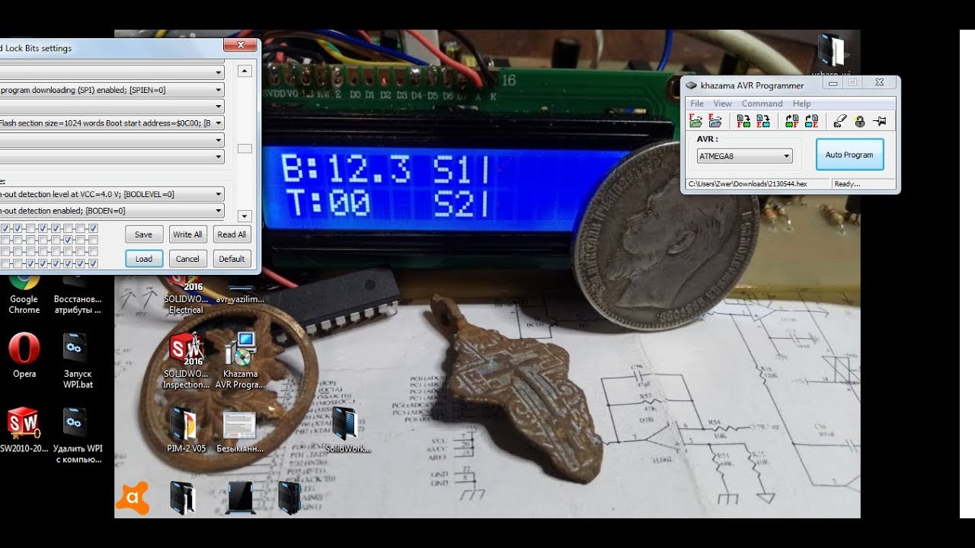This screenshot has width=975, height=548.
Task: Read EEPROM from chip using toolbar icon
Action: pyautogui.click(x=811, y=121)
